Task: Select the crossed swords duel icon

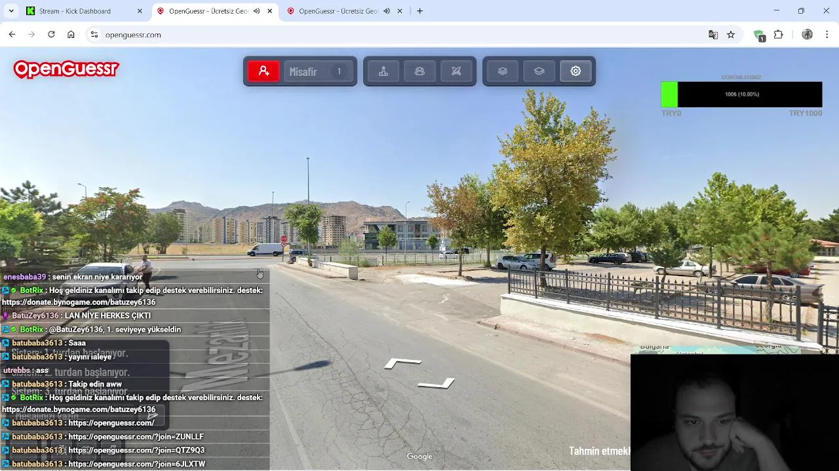Action: (456, 71)
